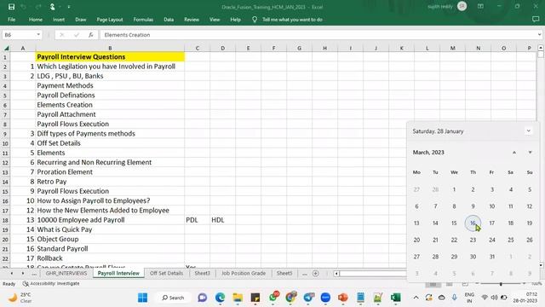
Task: Open the Help ribbon tab
Action: pos(235,20)
